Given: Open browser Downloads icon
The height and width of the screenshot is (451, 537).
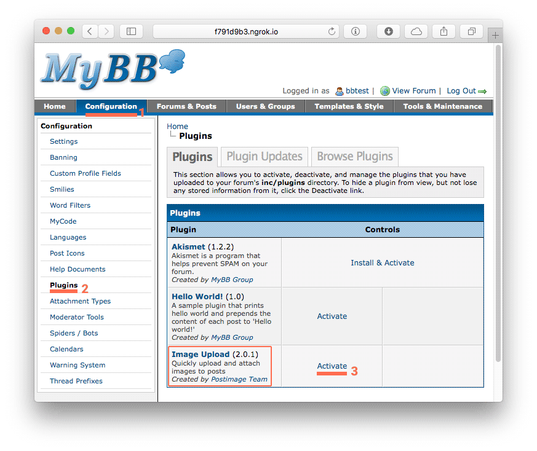Looking at the screenshot, I should point(388,30).
